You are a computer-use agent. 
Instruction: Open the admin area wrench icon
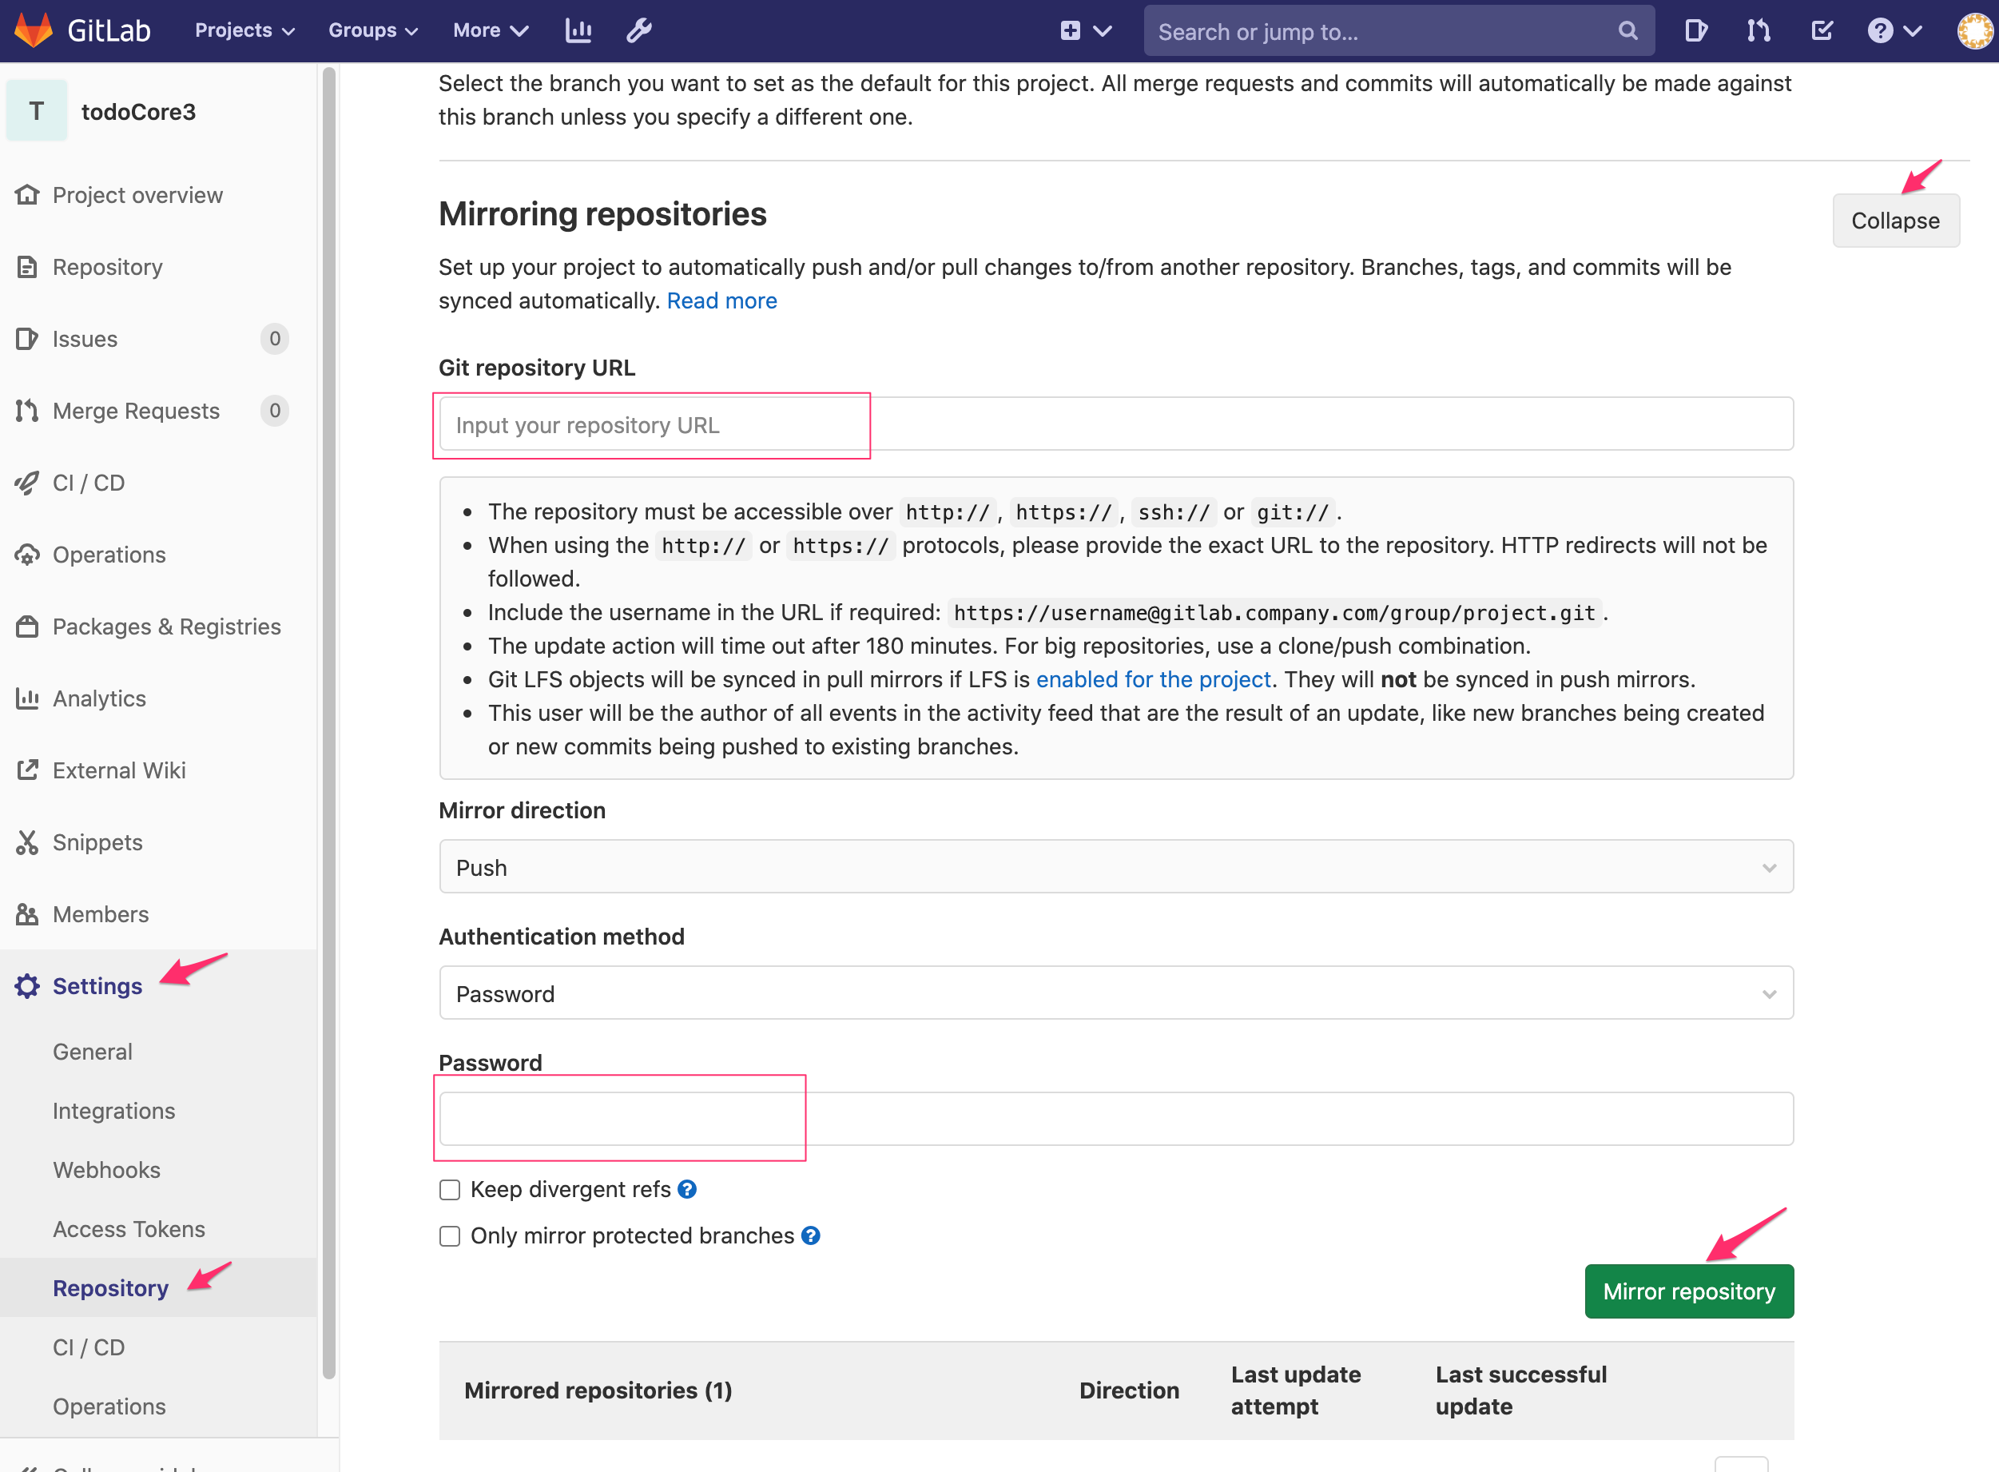point(638,30)
